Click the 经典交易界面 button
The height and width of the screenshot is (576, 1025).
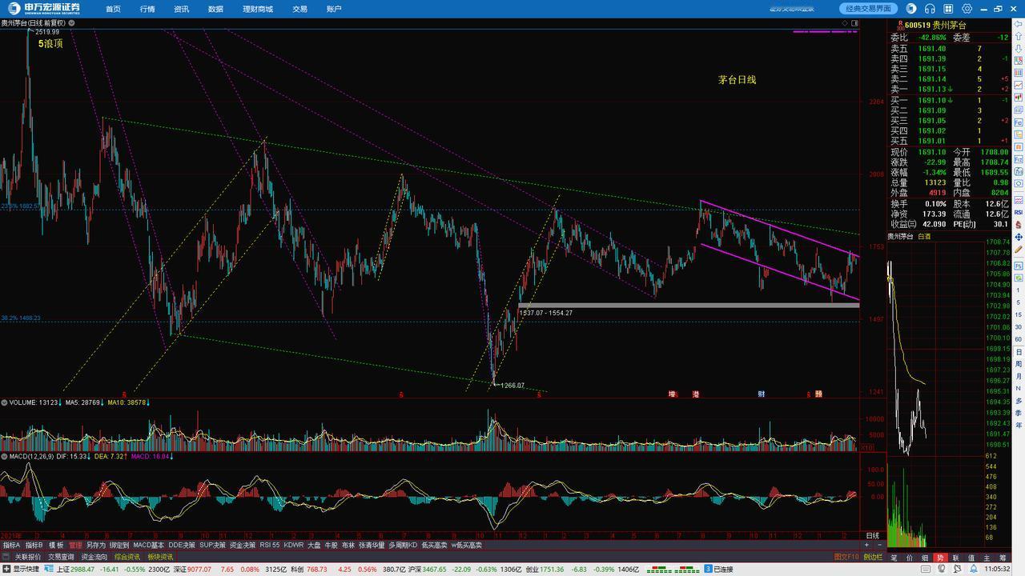(x=868, y=9)
